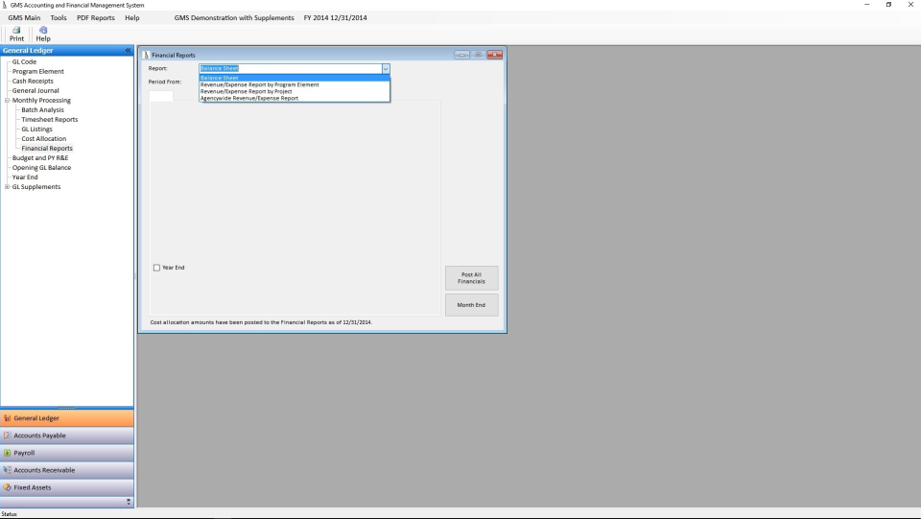Switch to Fixed Assets module
Viewport: 921px width, 519px height.
67,487
